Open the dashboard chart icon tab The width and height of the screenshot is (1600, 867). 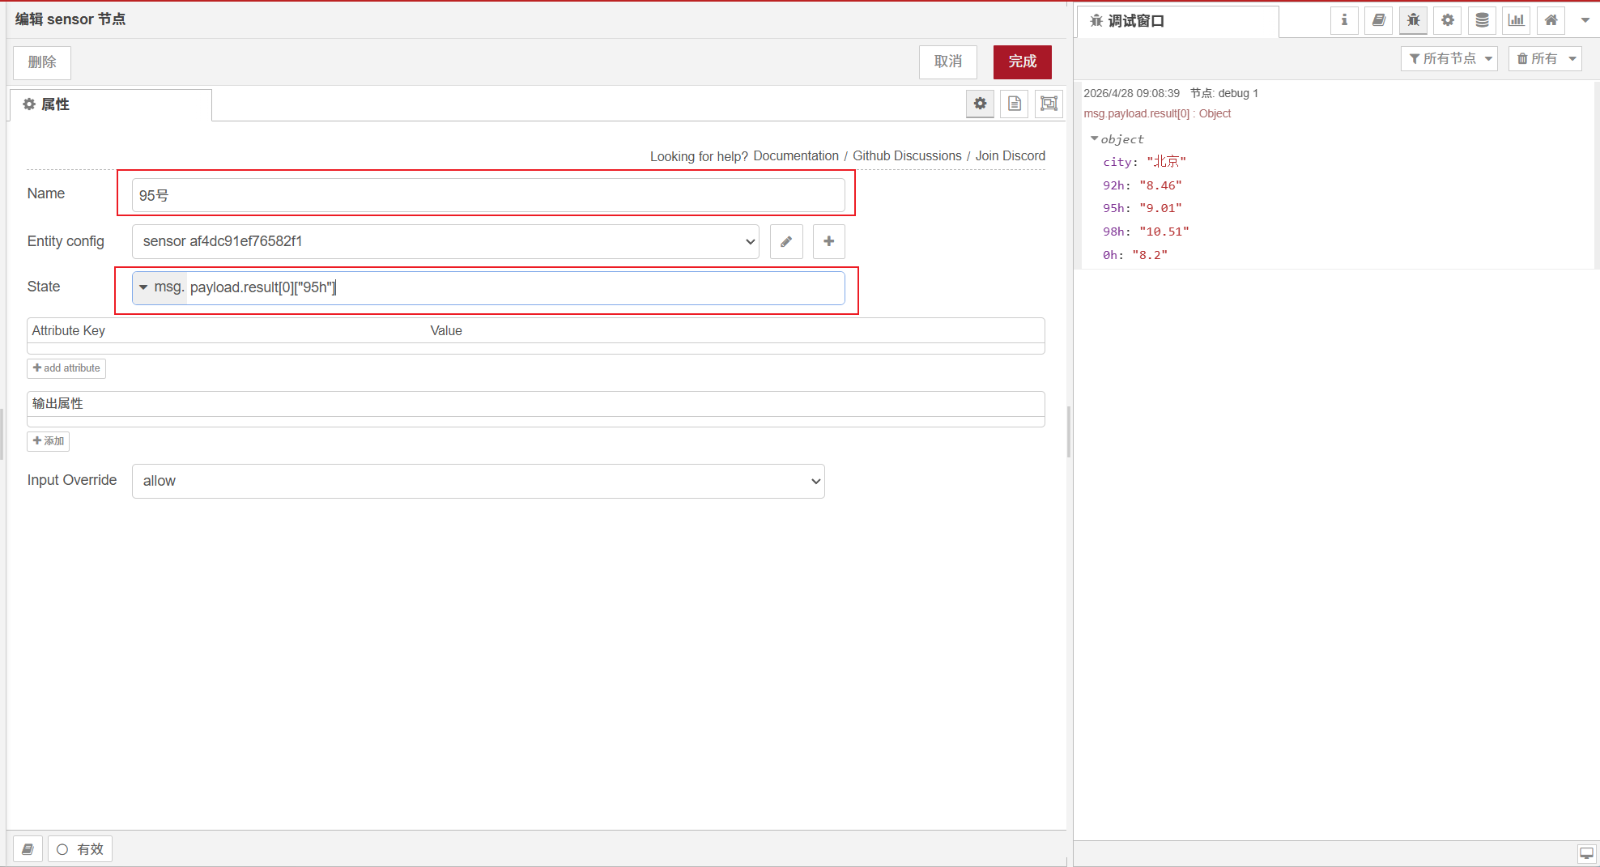1517,20
